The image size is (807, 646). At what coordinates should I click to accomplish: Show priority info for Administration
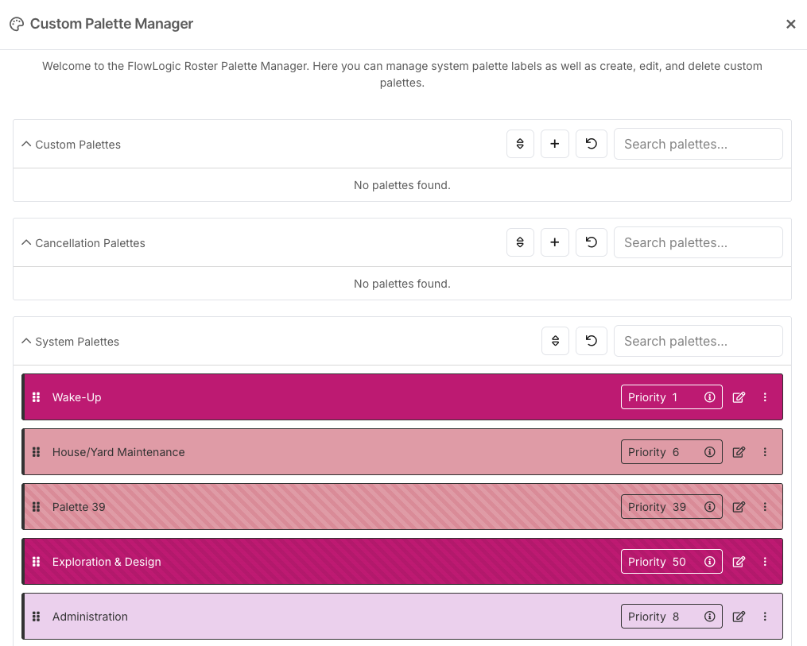710,617
